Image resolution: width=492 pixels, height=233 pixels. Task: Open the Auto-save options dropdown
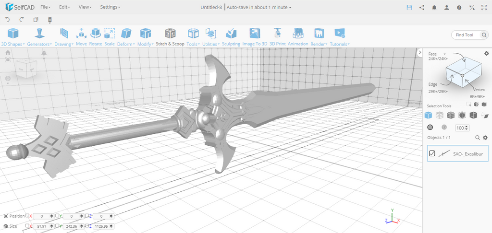point(259,7)
